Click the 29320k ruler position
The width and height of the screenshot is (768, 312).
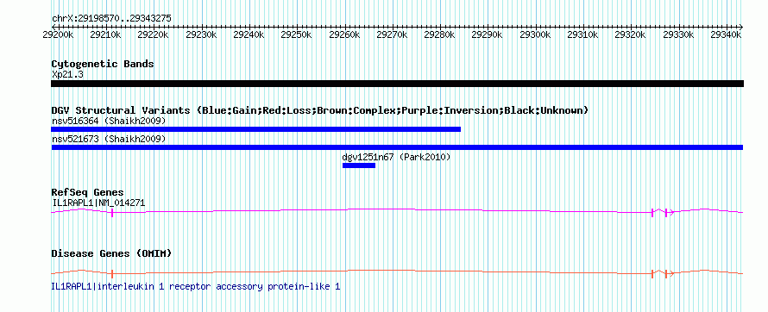631,34
